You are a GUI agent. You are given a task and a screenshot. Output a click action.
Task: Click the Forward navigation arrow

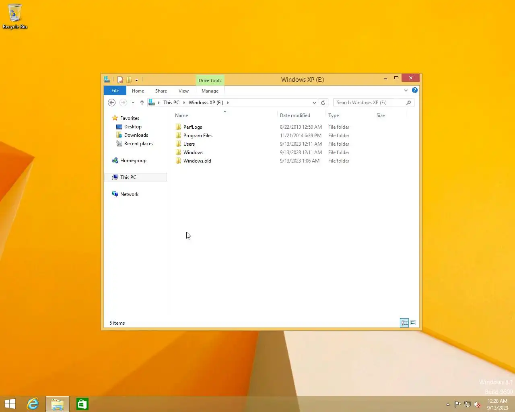(123, 103)
